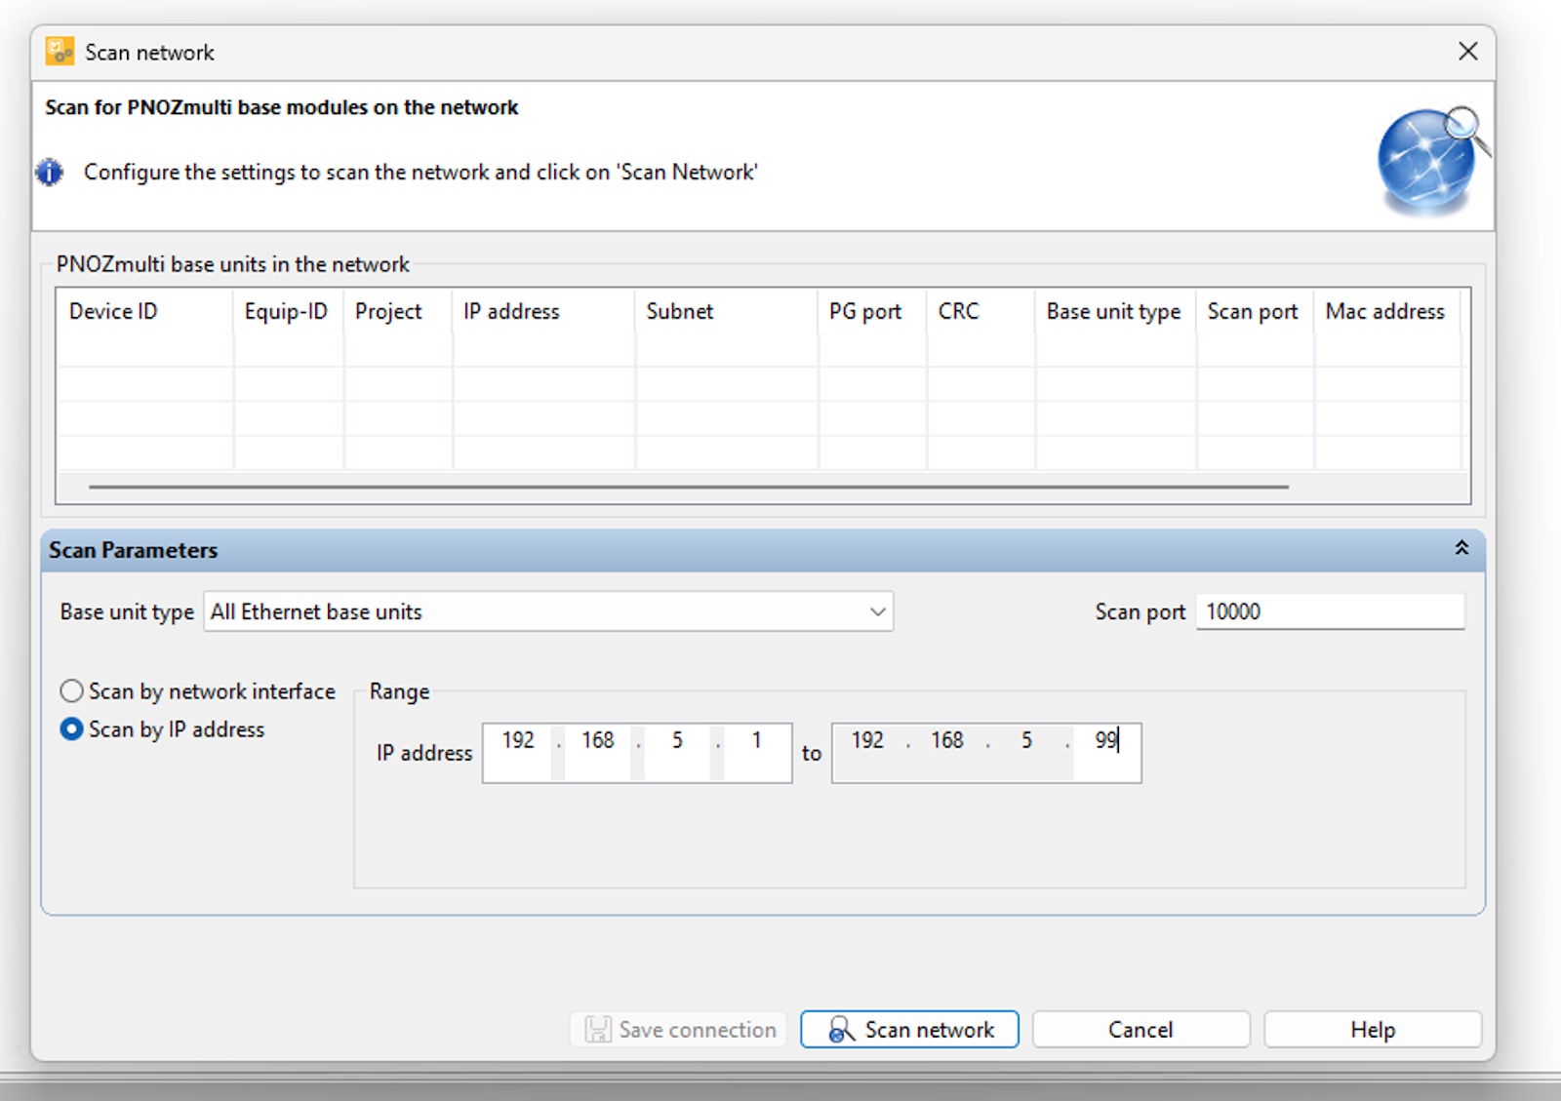Viewport: 1561px width, 1101px height.
Task: Click last octet 99 of end IP
Action: 1105,741
